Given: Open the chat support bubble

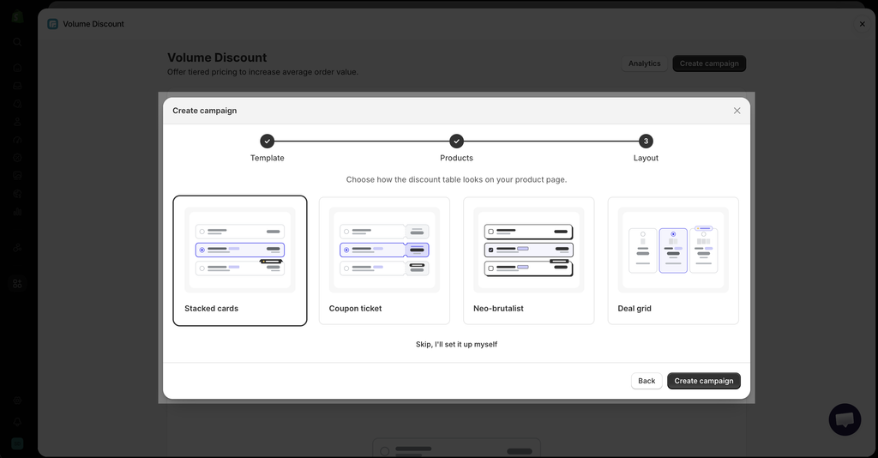Looking at the screenshot, I should [845, 419].
